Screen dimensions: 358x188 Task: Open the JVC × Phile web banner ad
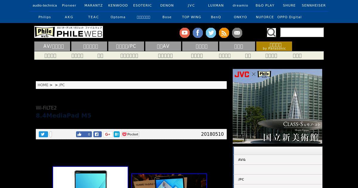pyautogui.click(x=277, y=106)
